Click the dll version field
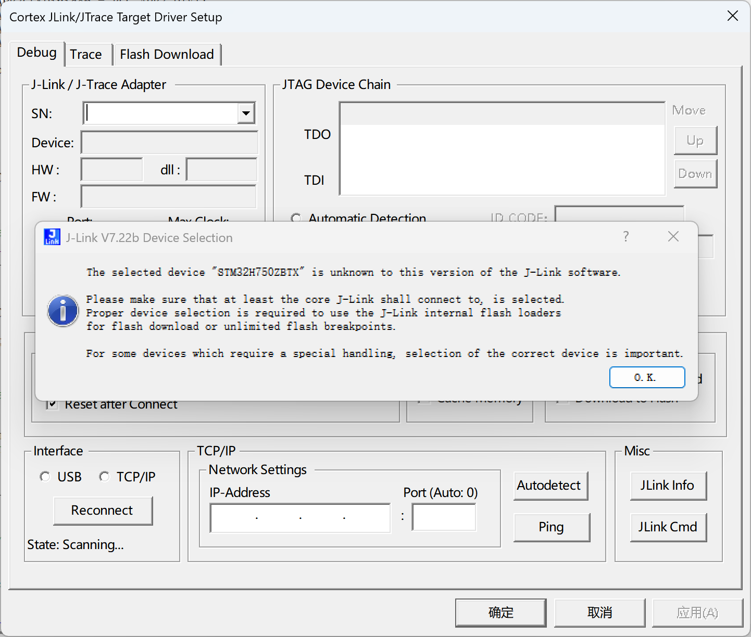751x637 pixels. 222,170
